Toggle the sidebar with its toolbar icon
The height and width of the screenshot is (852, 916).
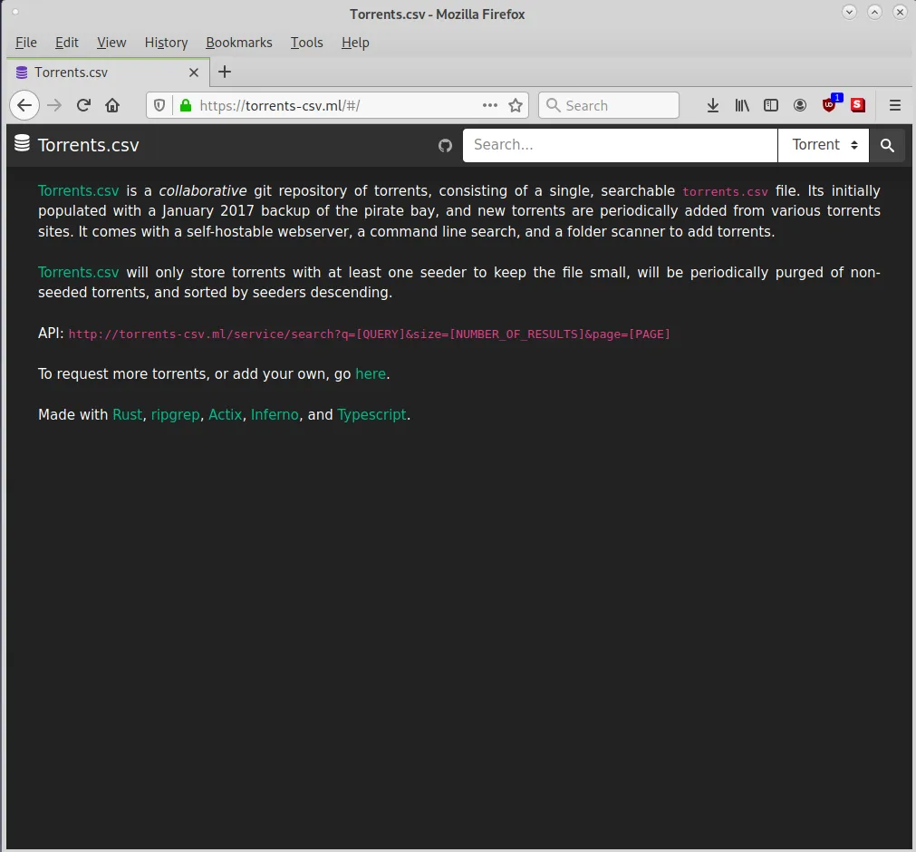click(771, 105)
